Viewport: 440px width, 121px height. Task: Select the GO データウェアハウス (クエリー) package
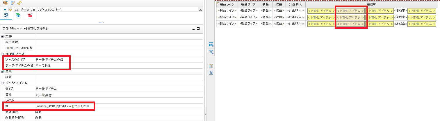click(x=38, y=10)
